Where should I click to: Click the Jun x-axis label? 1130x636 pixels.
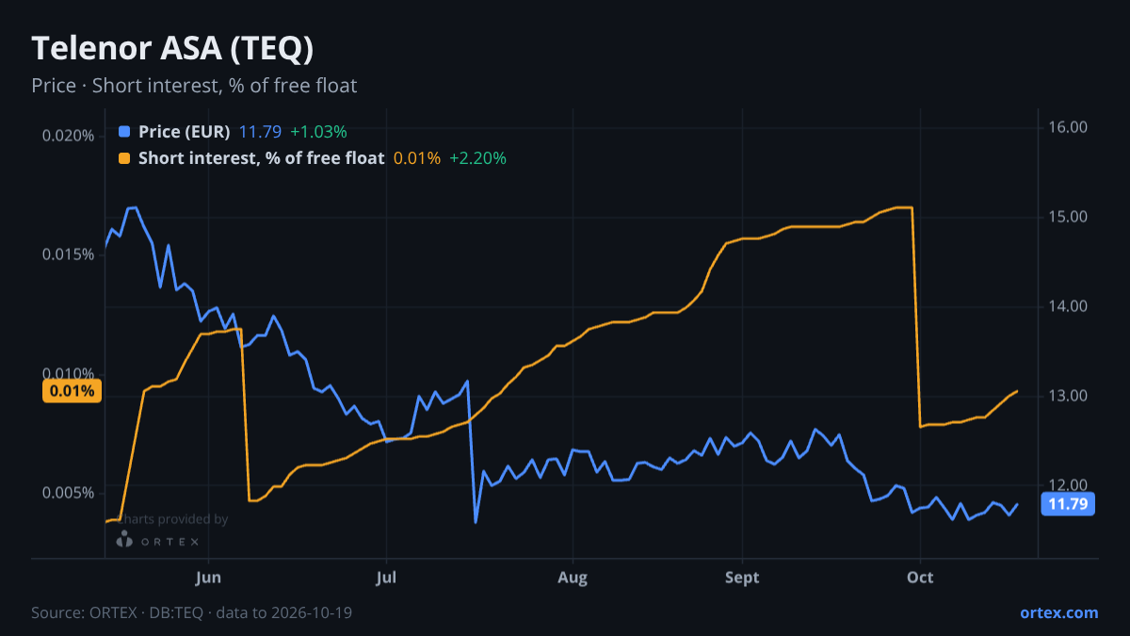click(208, 578)
